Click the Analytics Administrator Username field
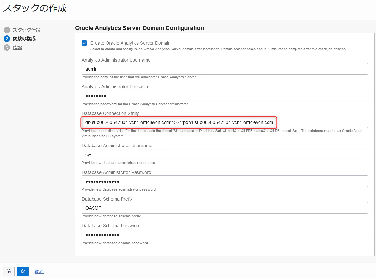This screenshot has height=278, width=376. coord(225,69)
